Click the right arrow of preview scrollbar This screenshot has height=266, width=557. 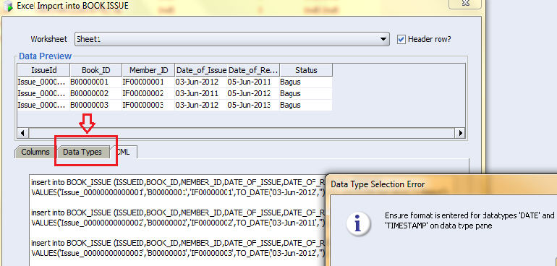click(460, 133)
